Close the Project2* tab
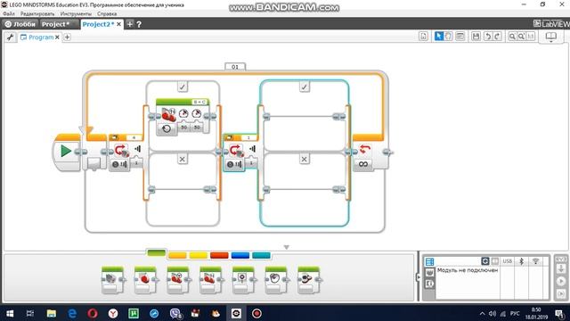Screen dimensions: 570x321 tap(118, 24)
